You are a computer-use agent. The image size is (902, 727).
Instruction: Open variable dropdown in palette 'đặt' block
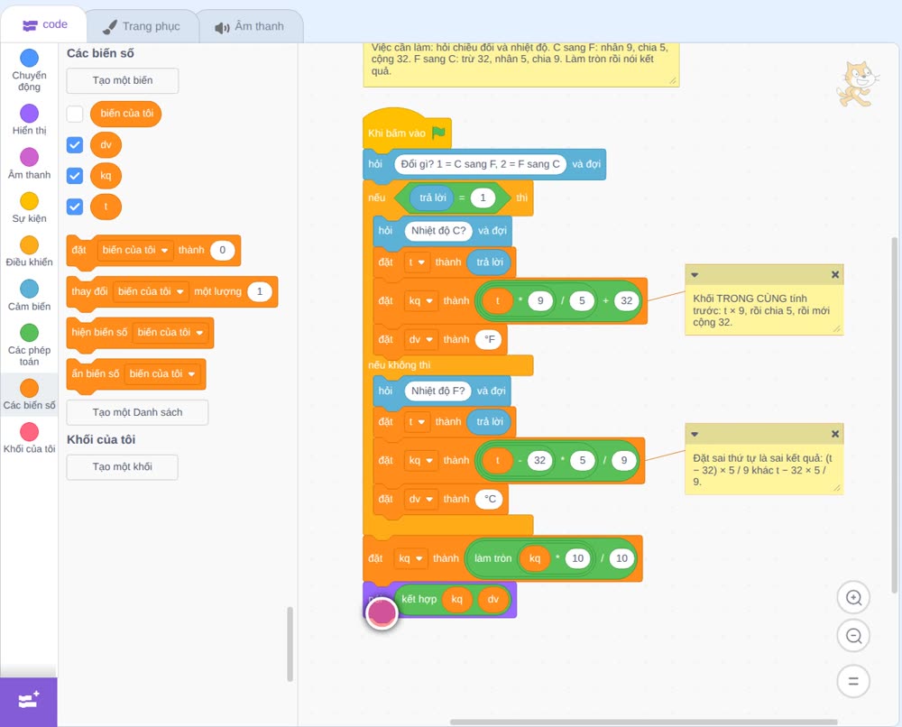pyautogui.click(x=135, y=250)
